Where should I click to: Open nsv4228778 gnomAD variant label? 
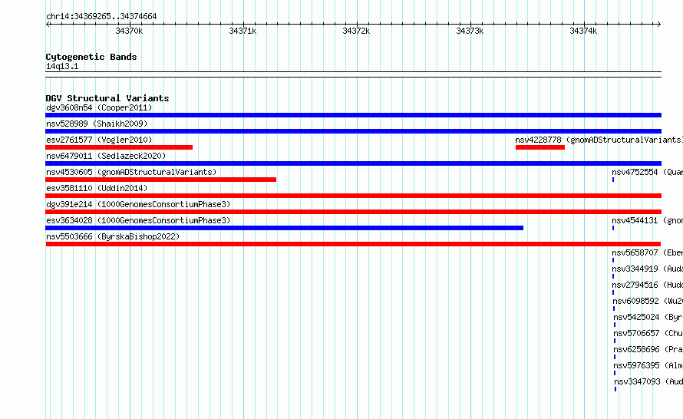click(599, 140)
